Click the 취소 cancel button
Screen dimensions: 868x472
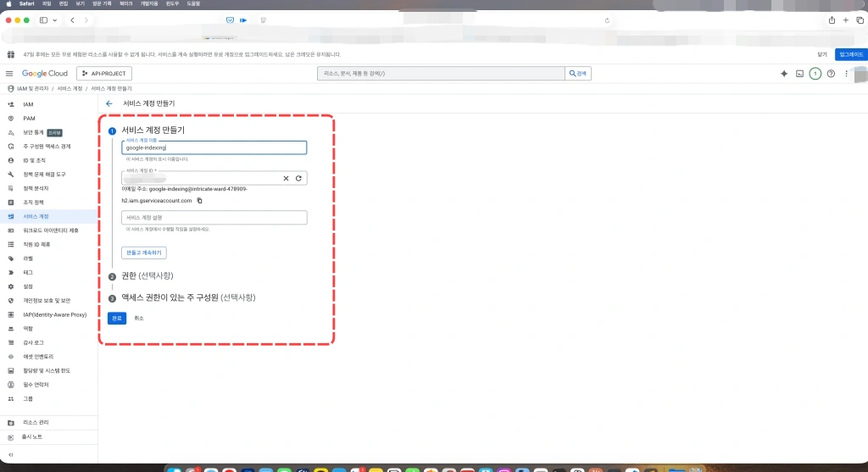tap(139, 318)
